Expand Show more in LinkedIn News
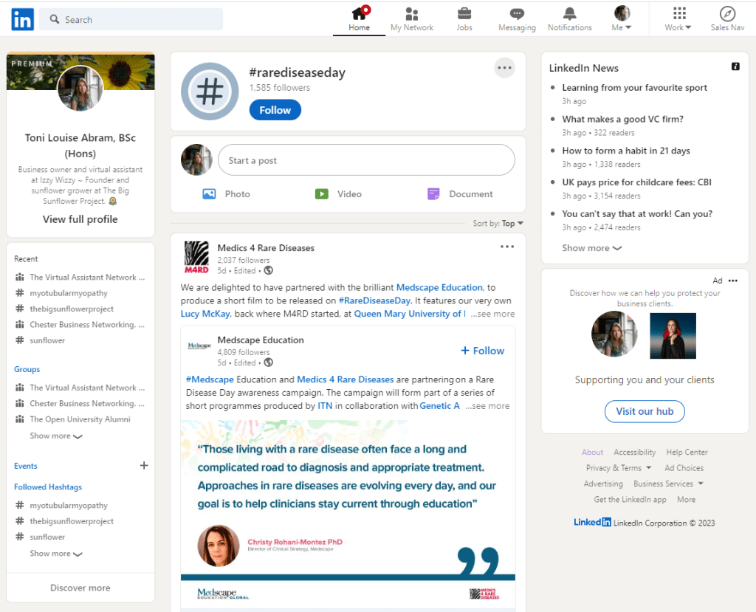 [591, 248]
